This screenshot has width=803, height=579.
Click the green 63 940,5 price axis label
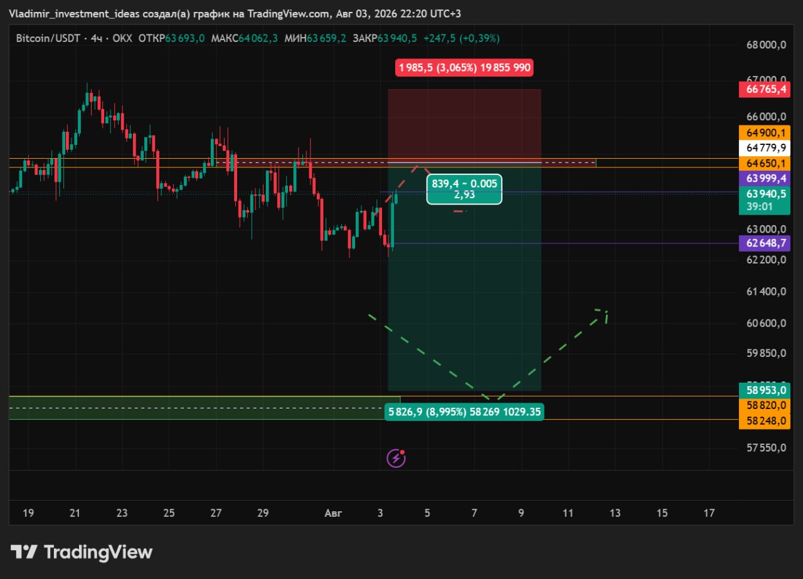765,194
